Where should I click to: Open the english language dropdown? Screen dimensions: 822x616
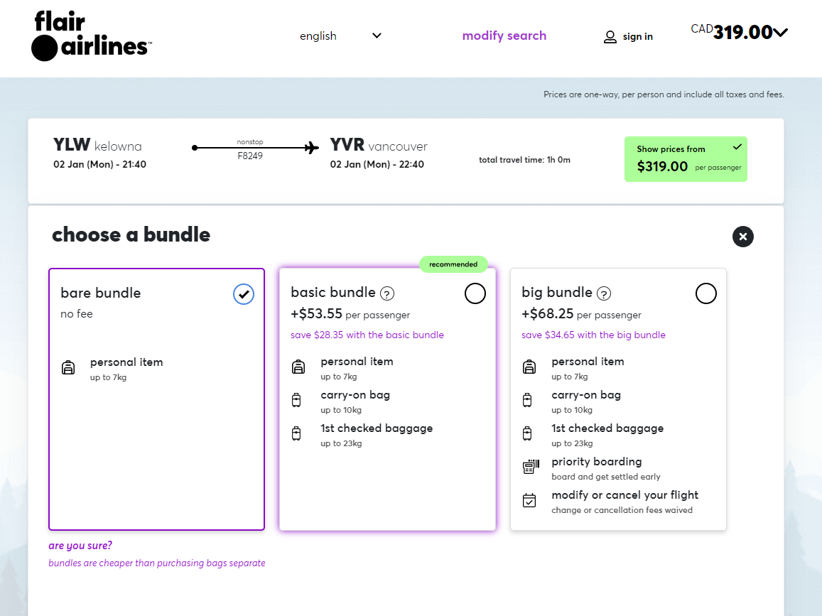pos(340,36)
